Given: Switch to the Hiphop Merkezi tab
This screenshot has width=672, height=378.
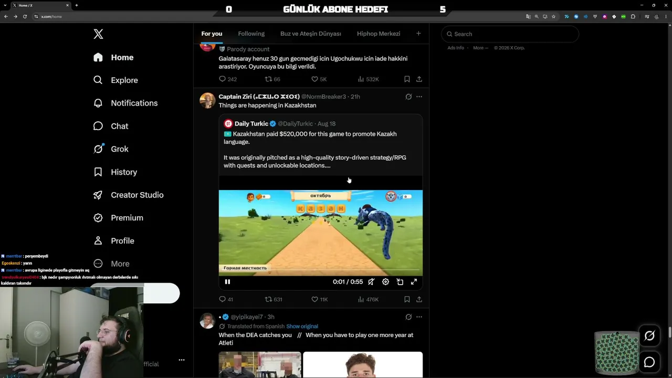Looking at the screenshot, I should click(x=379, y=34).
